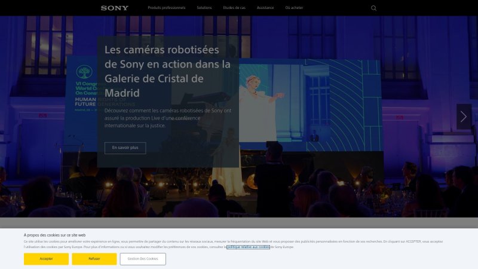478x269 pixels.
Task: Follow the politique relative aux cookies link
Action: click(x=248, y=247)
